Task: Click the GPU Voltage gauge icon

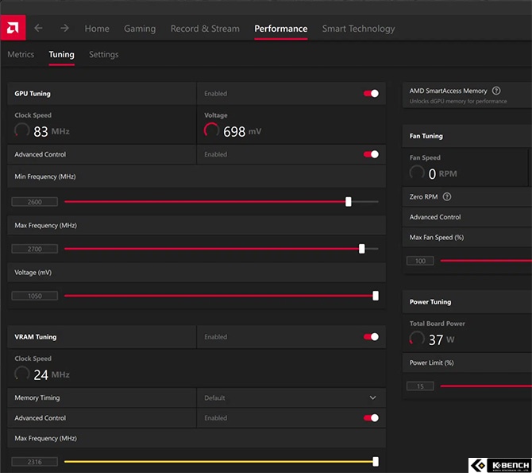Action: pyautogui.click(x=212, y=131)
